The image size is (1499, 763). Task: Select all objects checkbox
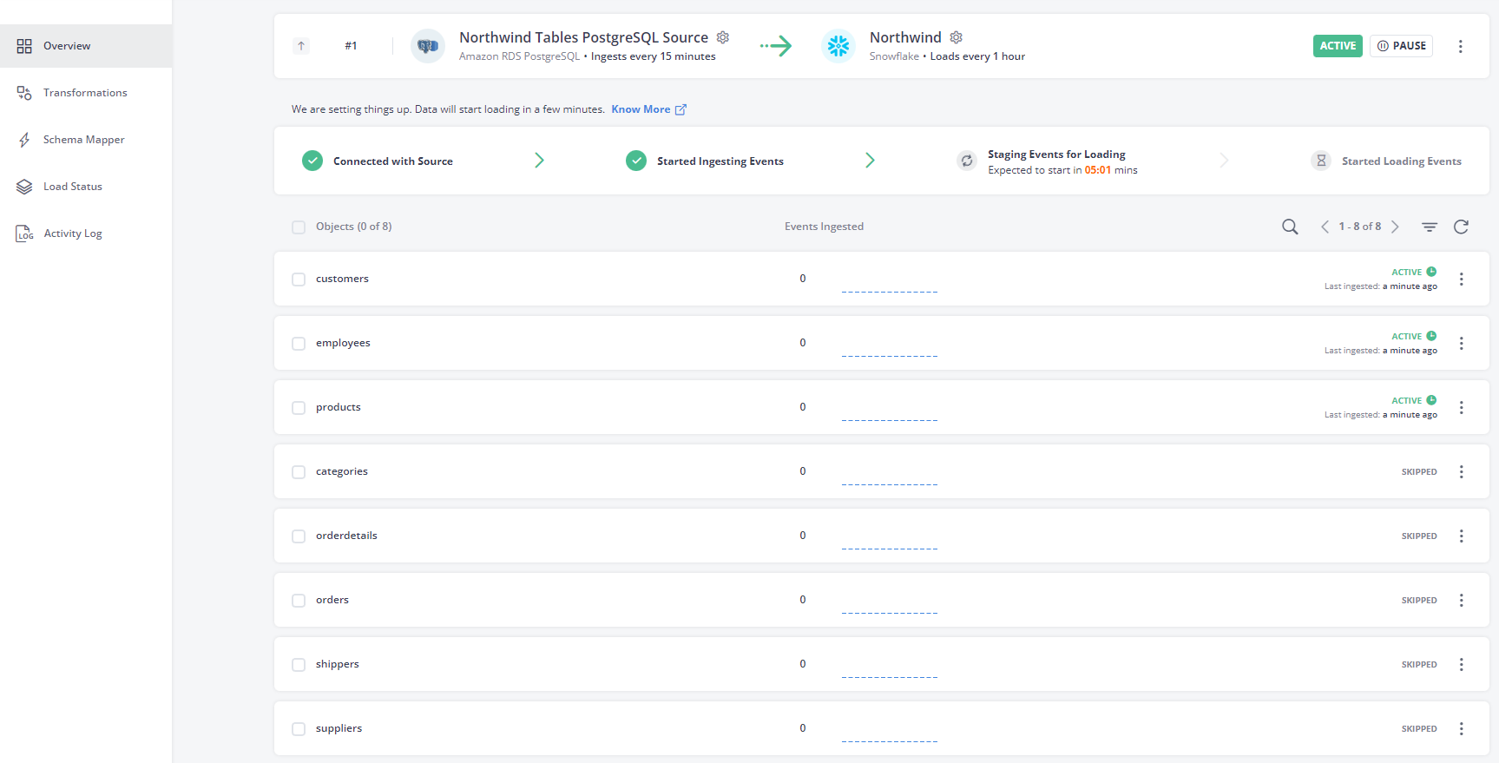coord(299,227)
